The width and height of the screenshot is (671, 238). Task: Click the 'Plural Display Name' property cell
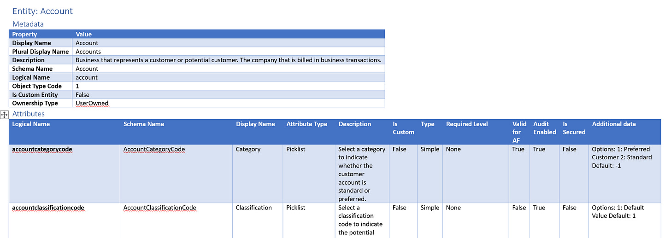point(41,52)
